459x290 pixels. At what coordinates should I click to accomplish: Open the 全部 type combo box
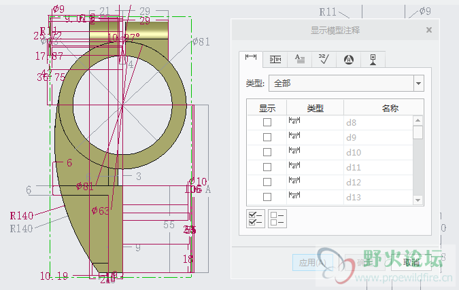346,84
